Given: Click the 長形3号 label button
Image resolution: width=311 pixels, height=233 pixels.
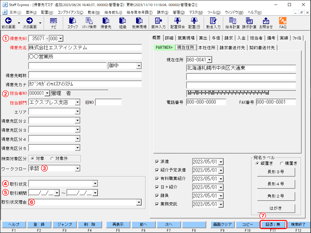Looking at the screenshot, I should tap(276, 172).
